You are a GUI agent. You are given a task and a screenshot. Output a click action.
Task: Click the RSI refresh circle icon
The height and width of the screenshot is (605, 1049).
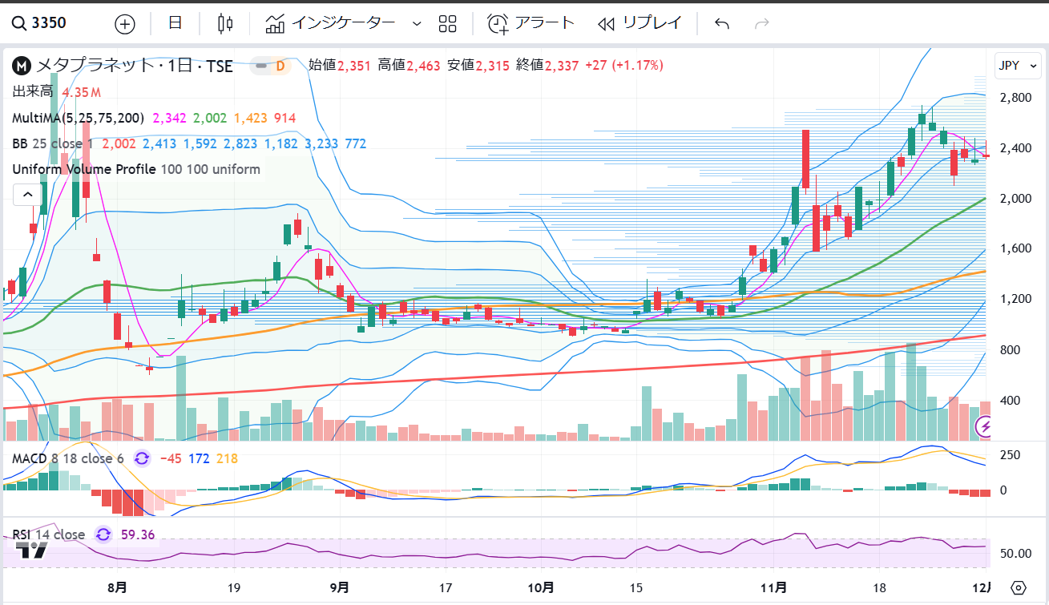pos(103,534)
